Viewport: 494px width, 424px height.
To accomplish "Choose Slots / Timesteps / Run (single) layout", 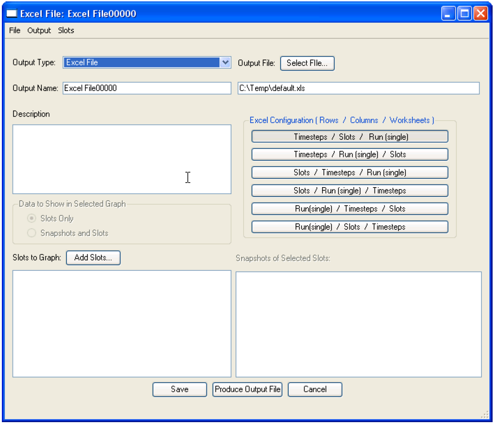I will pos(349,173).
